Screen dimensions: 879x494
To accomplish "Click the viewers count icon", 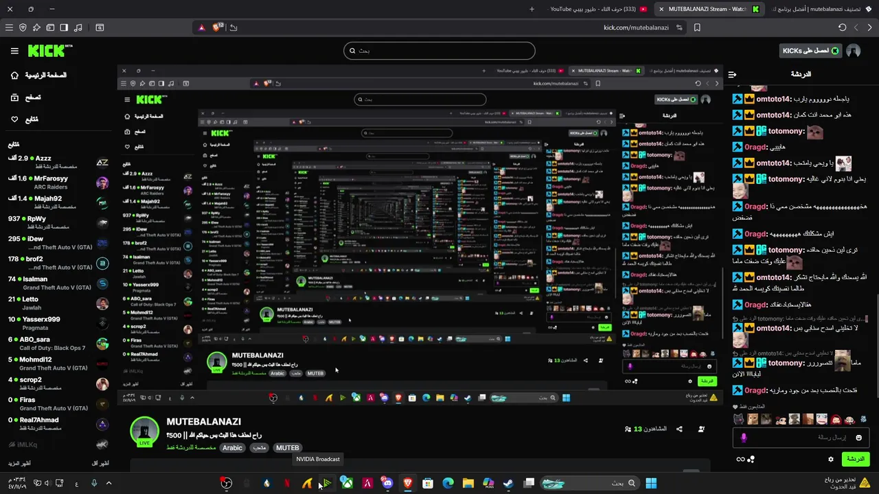I will pyautogui.click(x=628, y=429).
